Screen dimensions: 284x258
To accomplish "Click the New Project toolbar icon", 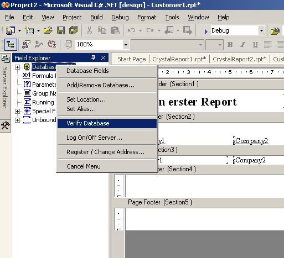I will click(x=11, y=30).
